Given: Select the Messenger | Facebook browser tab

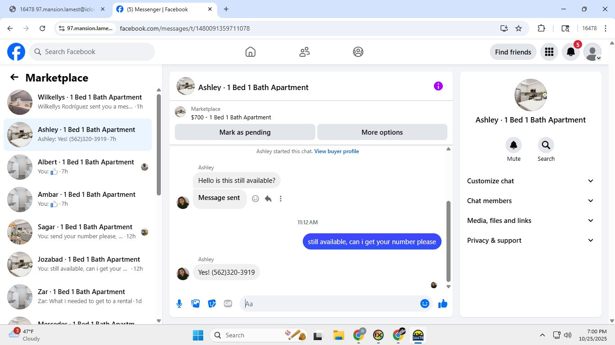Looking at the screenshot, I should pyautogui.click(x=164, y=9).
